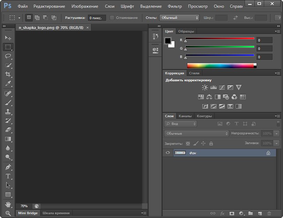Open the Стиль dropdown set to Обычный
This screenshot has height=218, width=283.
[x=179, y=17]
